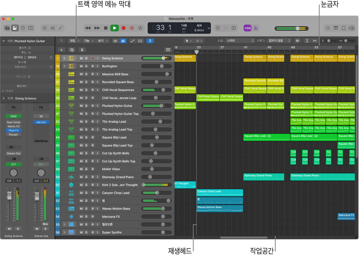Select the DMD plug-in slot
Viewport: 359px width, 257px height.
coord(13,116)
